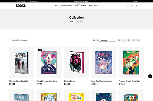Image resolution: width=153 pixels, height=101 pixels.
Task: Click the -20% discount badge
Action: pos(40,50)
